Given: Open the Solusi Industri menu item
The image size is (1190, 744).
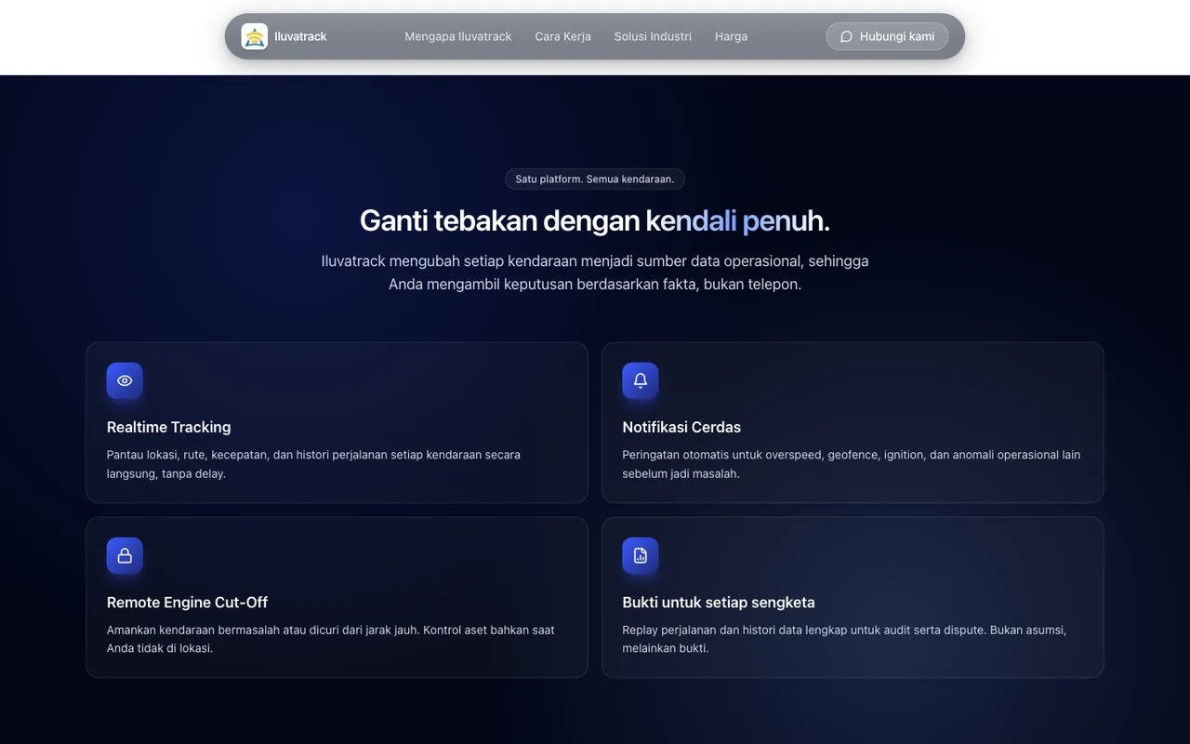Looking at the screenshot, I should (x=653, y=36).
